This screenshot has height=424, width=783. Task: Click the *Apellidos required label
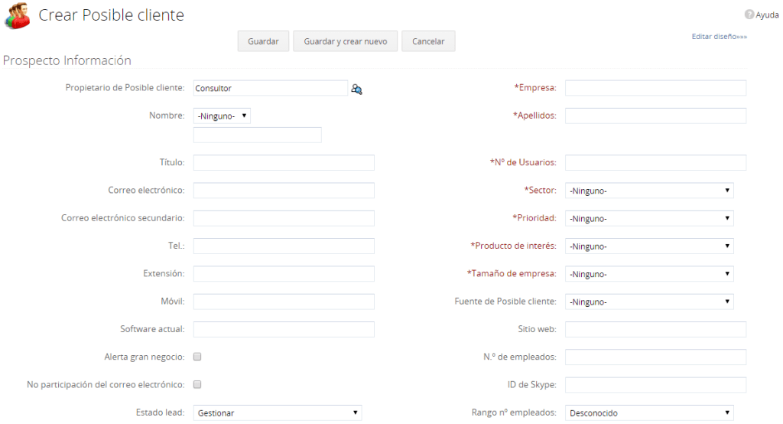click(x=534, y=116)
